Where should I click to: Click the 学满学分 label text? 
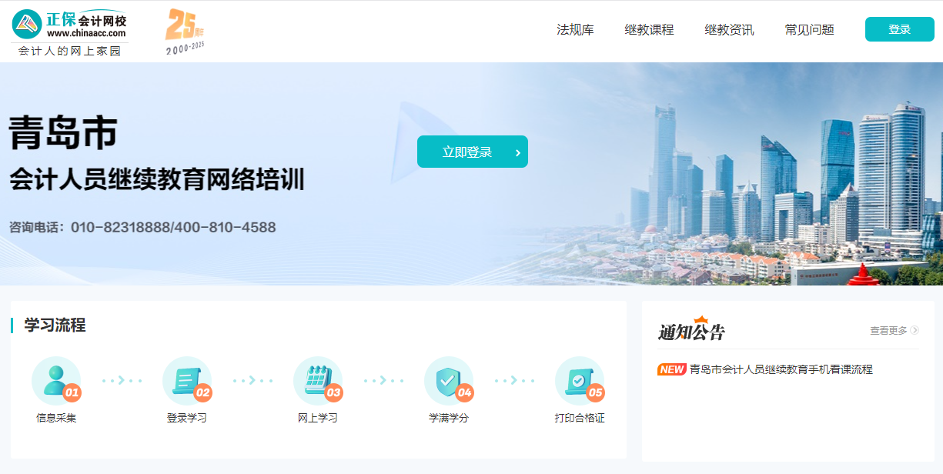click(449, 418)
